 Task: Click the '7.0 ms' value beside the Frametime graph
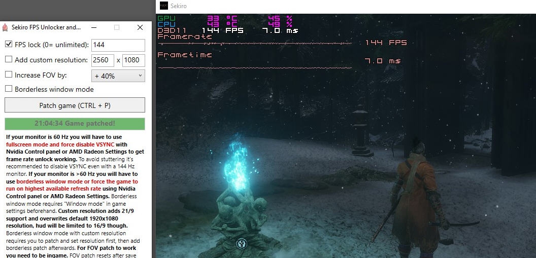383,61
